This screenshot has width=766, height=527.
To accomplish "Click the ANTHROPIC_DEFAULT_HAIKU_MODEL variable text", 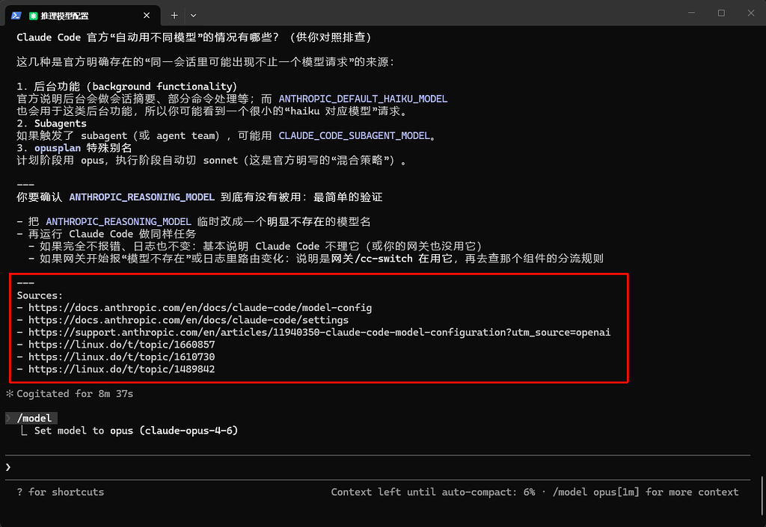I will [x=363, y=99].
